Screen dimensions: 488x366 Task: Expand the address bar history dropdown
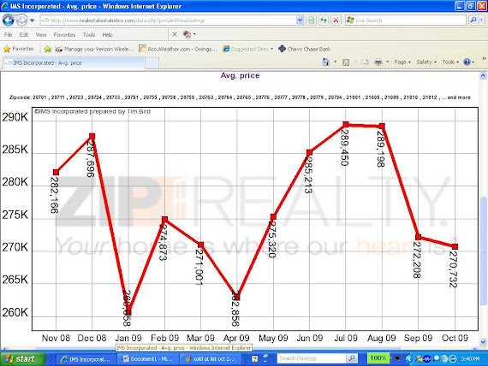point(300,21)
